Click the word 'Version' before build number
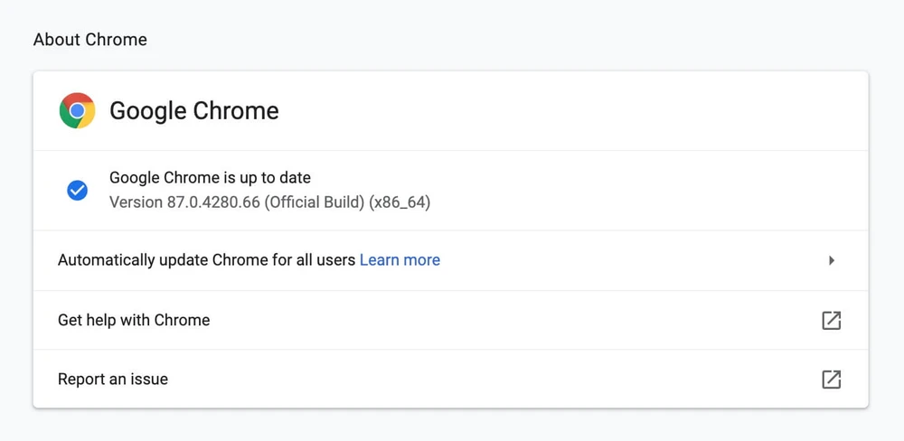 click(x=136, y=202)
